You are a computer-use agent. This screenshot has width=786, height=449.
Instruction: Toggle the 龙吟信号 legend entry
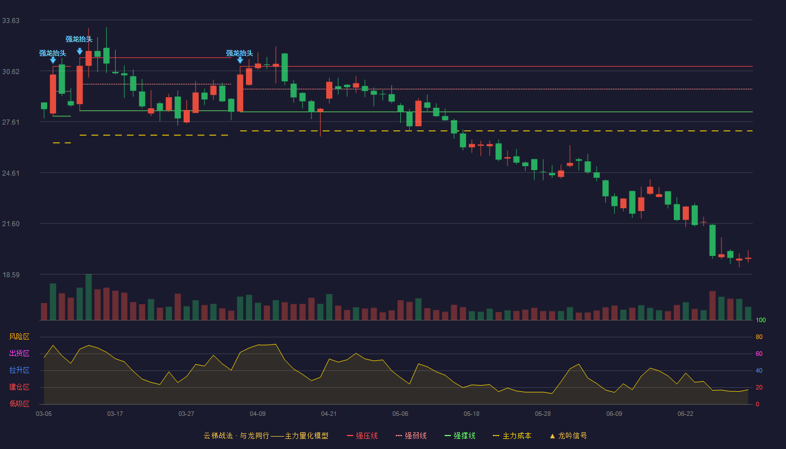click(568, 436)
